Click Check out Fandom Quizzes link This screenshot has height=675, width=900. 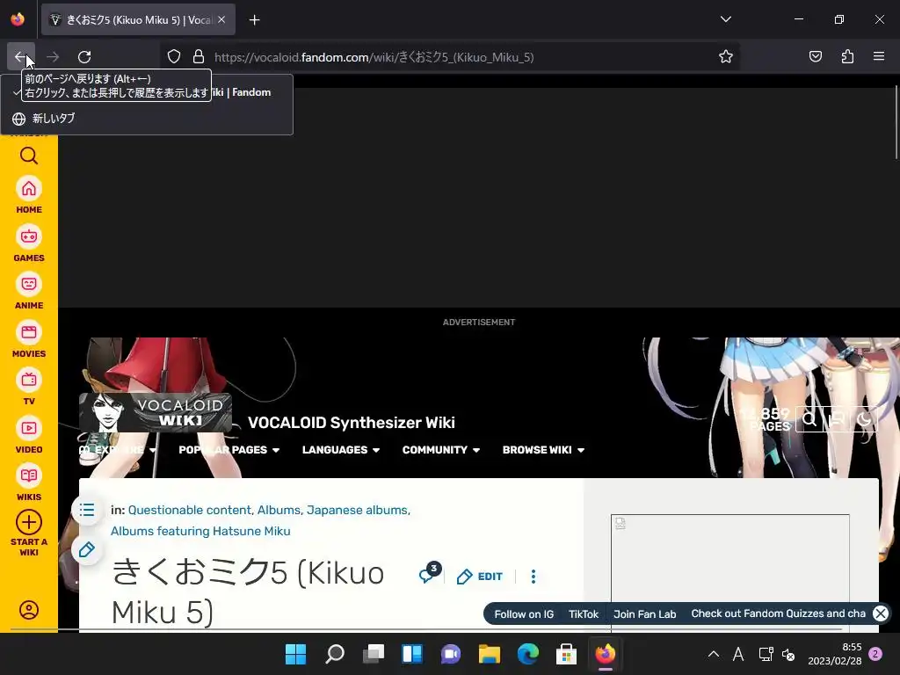779,613
